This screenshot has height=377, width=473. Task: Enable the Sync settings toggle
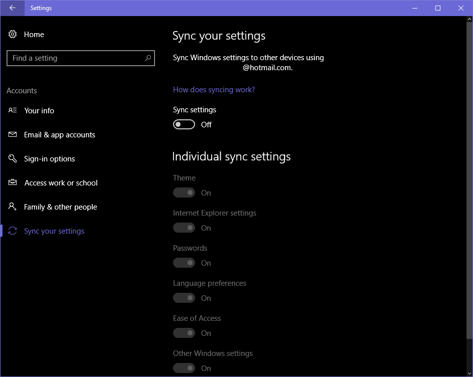point(185,124)
